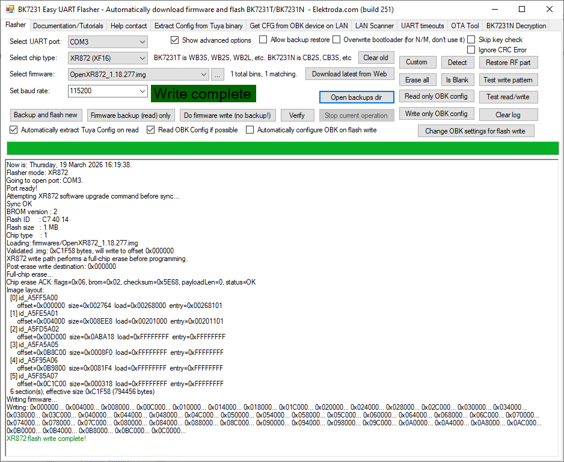This screenshot has width=564, height=462.
Task: Open UART timeouts tab
Action: click(422, 26)
